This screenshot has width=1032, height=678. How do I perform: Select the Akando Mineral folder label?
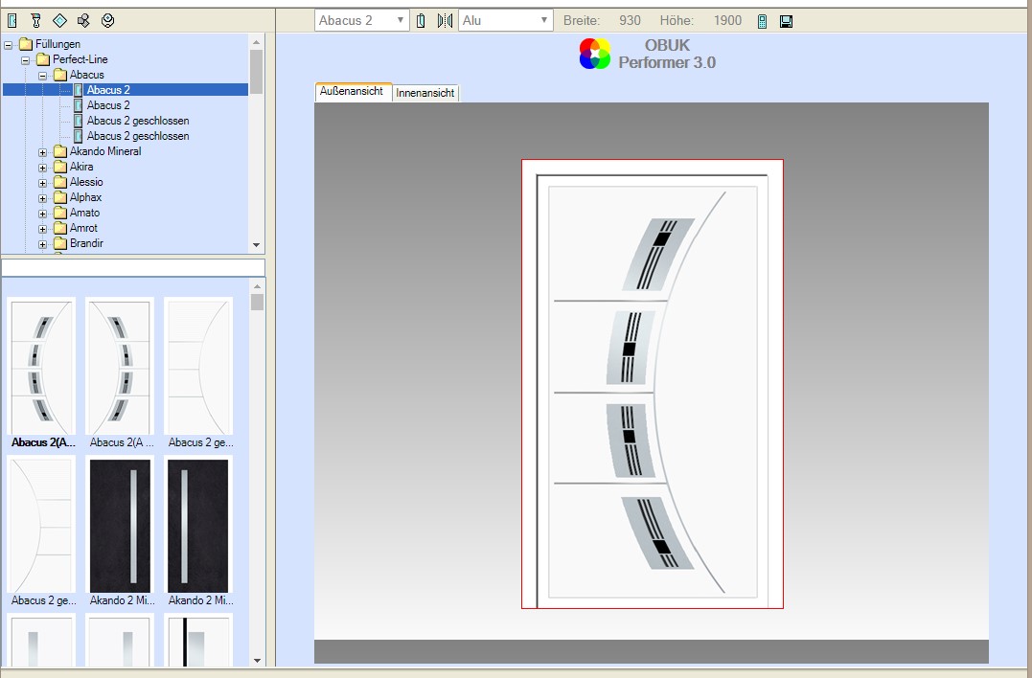105,151
